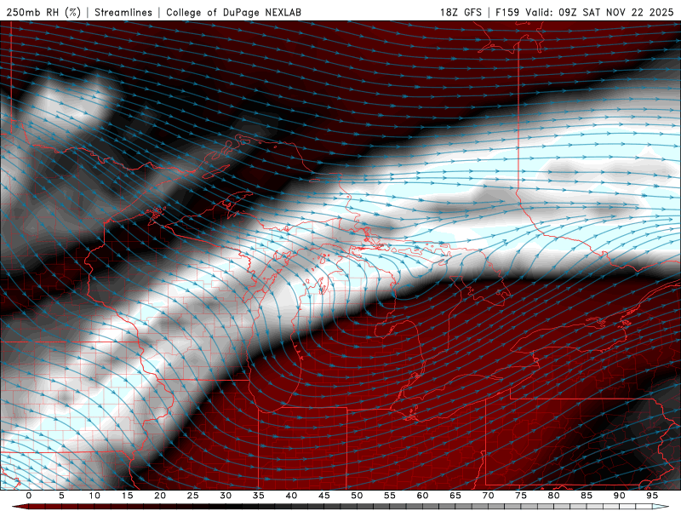The width and height of the screenshot is (681, 511).
Task: Click the '75' colorbar scale label
Action: click(x=521, y=496)
